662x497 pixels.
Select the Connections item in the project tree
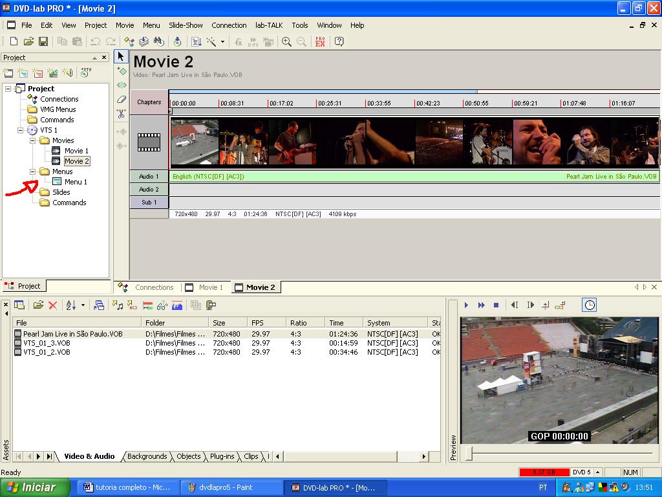coord(59,99)
